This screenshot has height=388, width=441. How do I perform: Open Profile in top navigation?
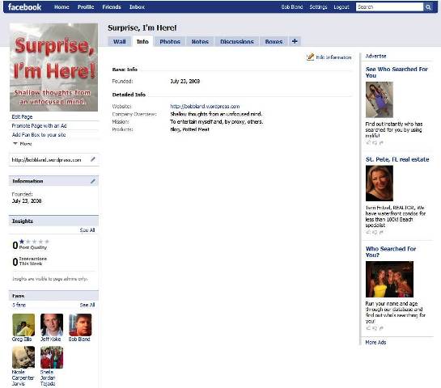click(x=86, y=7)
